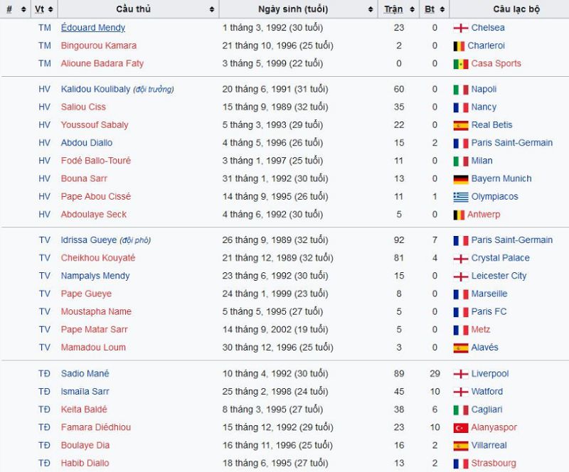Sort by Vt position column arrows
Screen dimensions: 569x472
tap(50, 9)
